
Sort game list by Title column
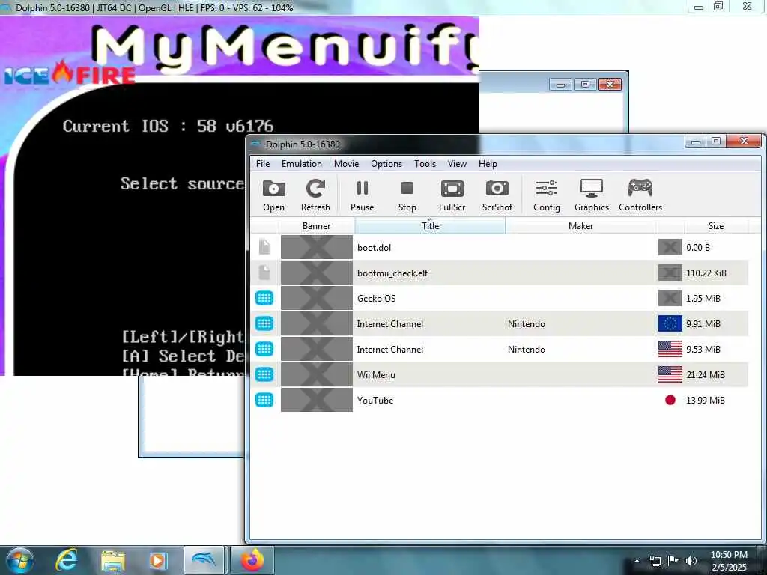pyautogui.click(x=430, y=226)
